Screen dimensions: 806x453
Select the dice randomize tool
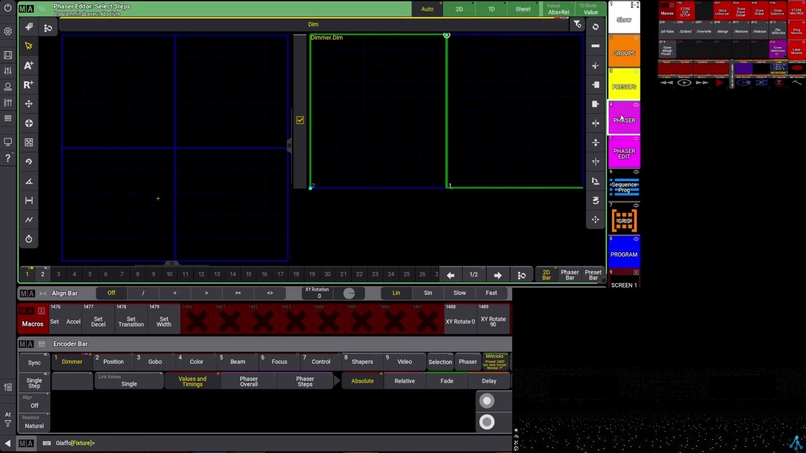(28, 142)
